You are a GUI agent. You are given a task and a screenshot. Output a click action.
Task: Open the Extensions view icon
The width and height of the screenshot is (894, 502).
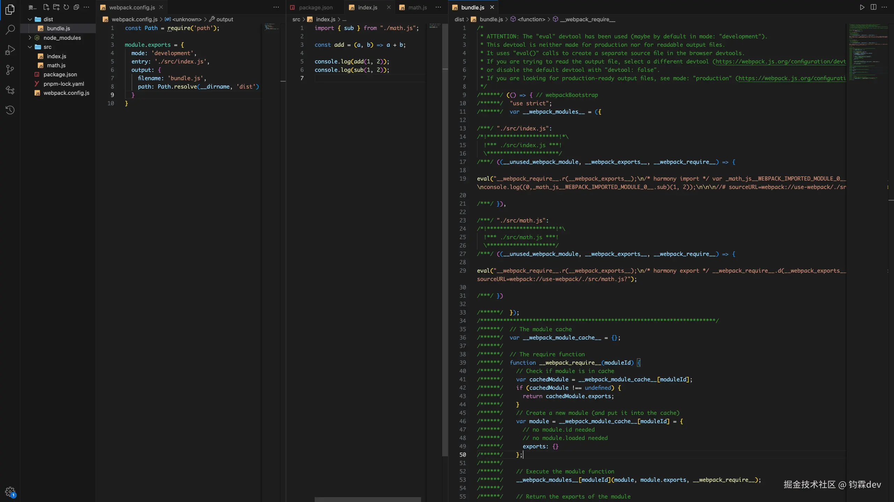click(x=10, y=90)
